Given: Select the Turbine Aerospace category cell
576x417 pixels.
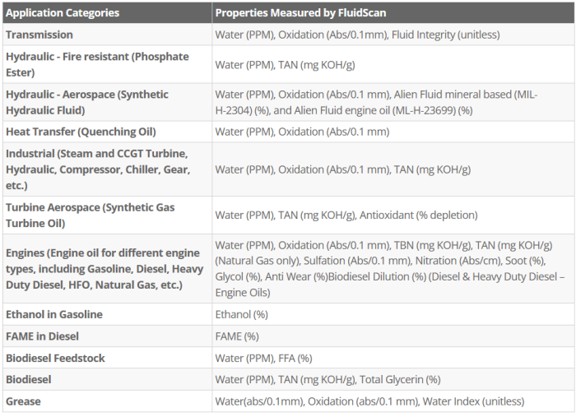Looking at the screenshot, I should click(90, 215).
